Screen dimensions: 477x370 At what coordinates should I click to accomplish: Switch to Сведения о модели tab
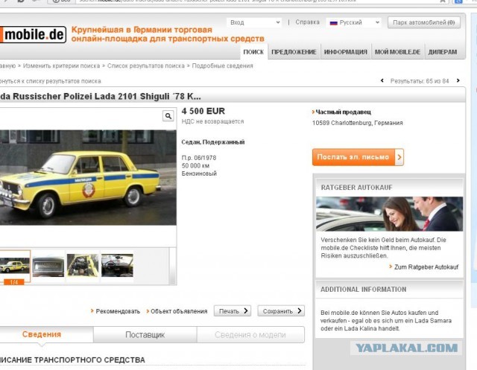(250, 335)
